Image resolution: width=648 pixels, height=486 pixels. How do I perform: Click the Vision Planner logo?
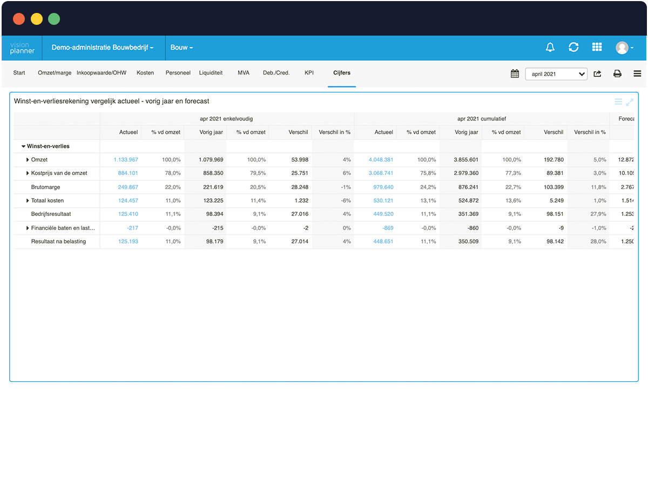pos(22,48)
